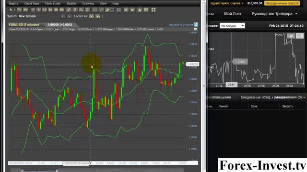Click the Срок column header

(x=254, y=107)
